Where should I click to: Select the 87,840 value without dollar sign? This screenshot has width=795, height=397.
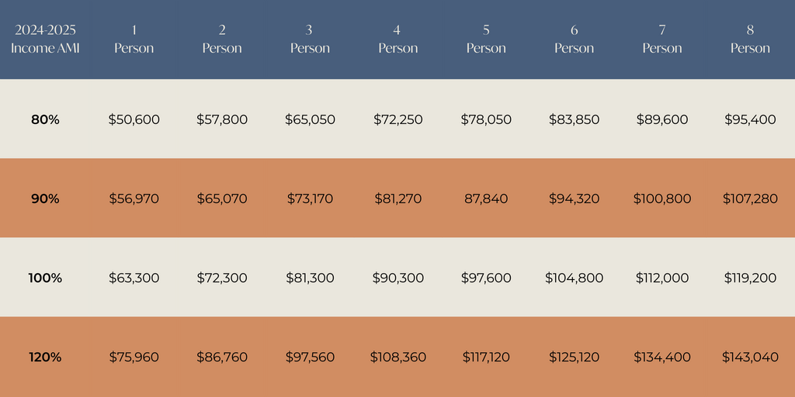coord(486,198)
